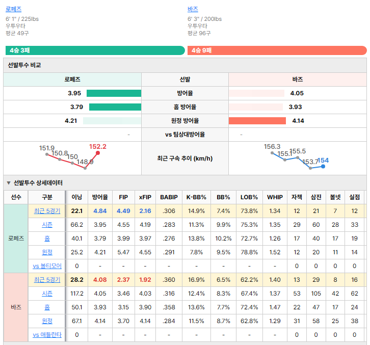The image size is (370, 345).
Task: Click 바즈 recent FIP value 2.37
Action: (x=123, y=280)
